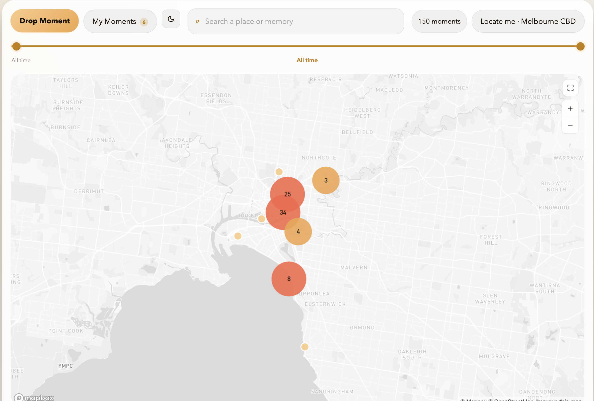The width and height of the screenshot is (594, 401).
Task: Zoom in on the map
Action: 570,109
